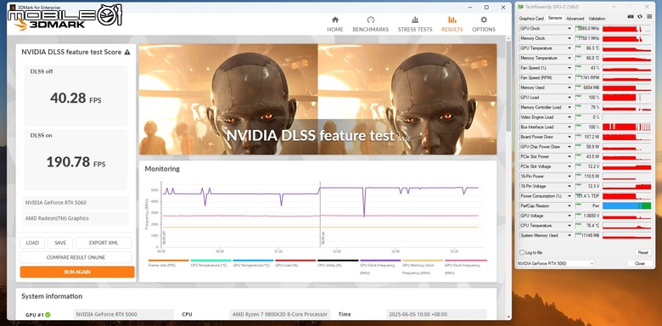Open the Memory Controller Load dropdown
662x326 pixels.
click(569, 108)
